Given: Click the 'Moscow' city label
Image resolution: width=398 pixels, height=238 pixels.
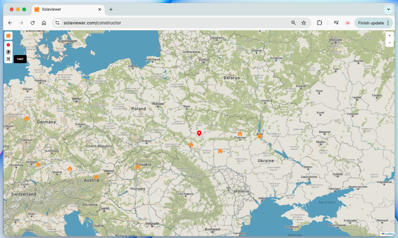Looking at the screenshot, I should (x=336, y=40).
